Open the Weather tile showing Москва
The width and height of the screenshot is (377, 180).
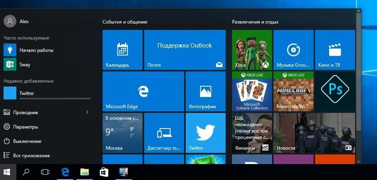(122, 133)
